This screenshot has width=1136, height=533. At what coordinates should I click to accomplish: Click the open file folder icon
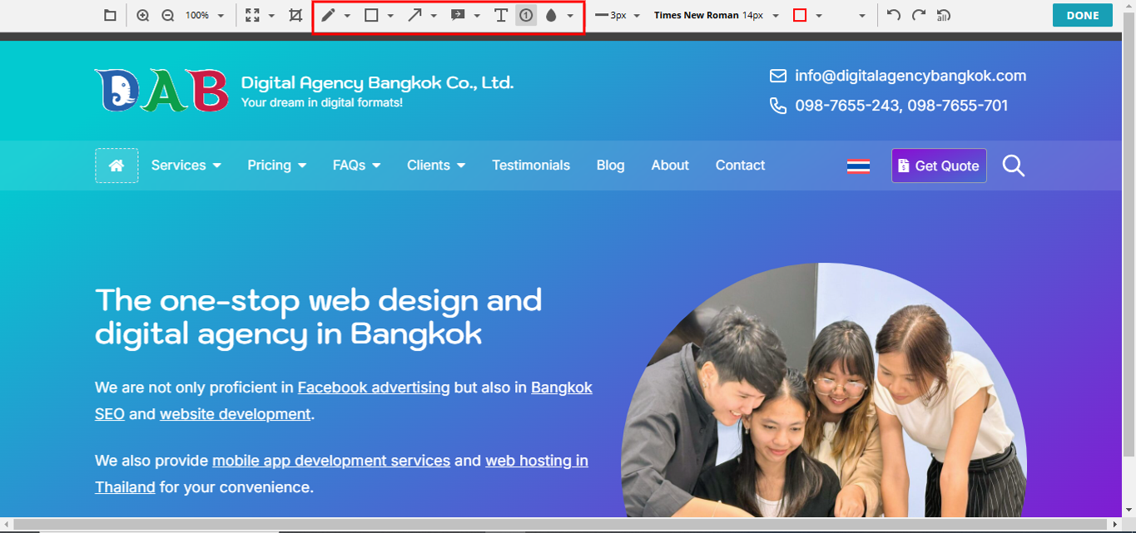coord(110,16)
